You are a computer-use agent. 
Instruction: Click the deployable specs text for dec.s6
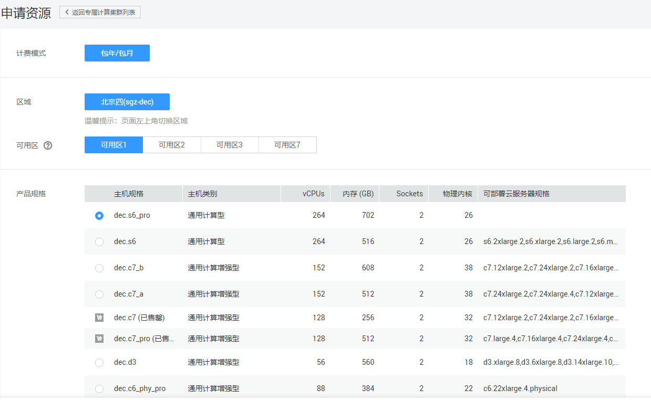click(551, 241)
